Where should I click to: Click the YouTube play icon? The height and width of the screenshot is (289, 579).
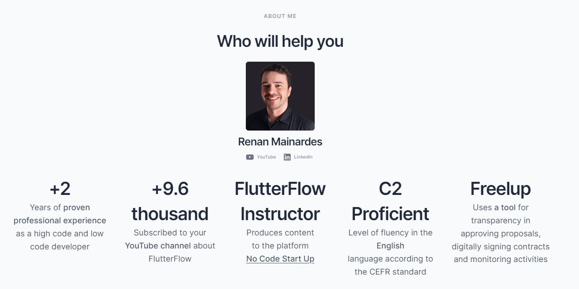tap(249, 157)
